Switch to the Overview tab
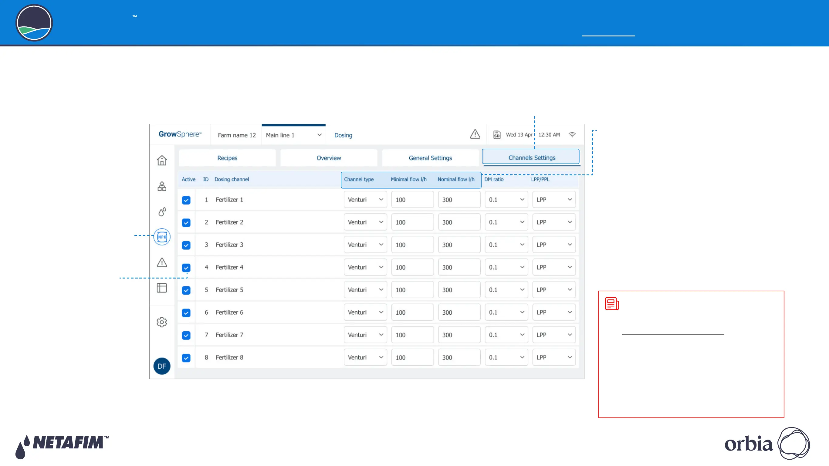The width and height of the screenshot is (829, 466). click(329, 158)
